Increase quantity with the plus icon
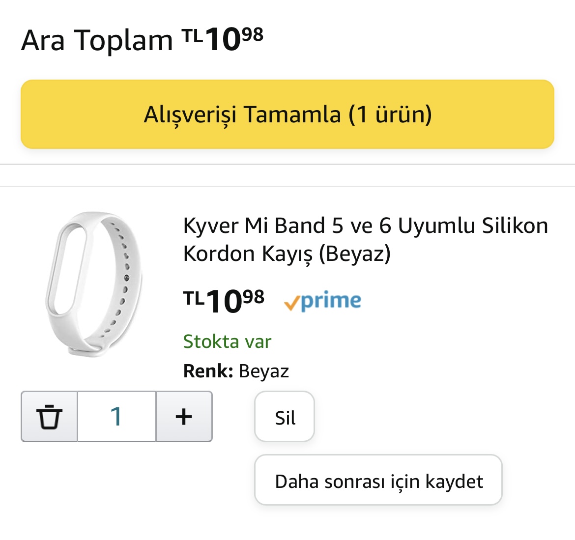Viewport: 575px width, 540px height. (x=184, y=417)
